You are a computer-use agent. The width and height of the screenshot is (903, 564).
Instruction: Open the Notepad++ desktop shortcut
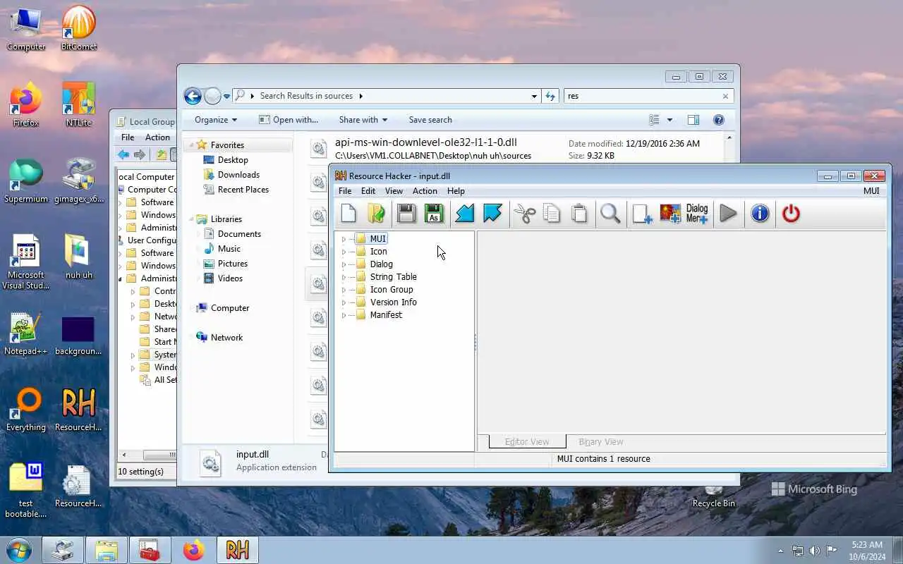point(26,333)
